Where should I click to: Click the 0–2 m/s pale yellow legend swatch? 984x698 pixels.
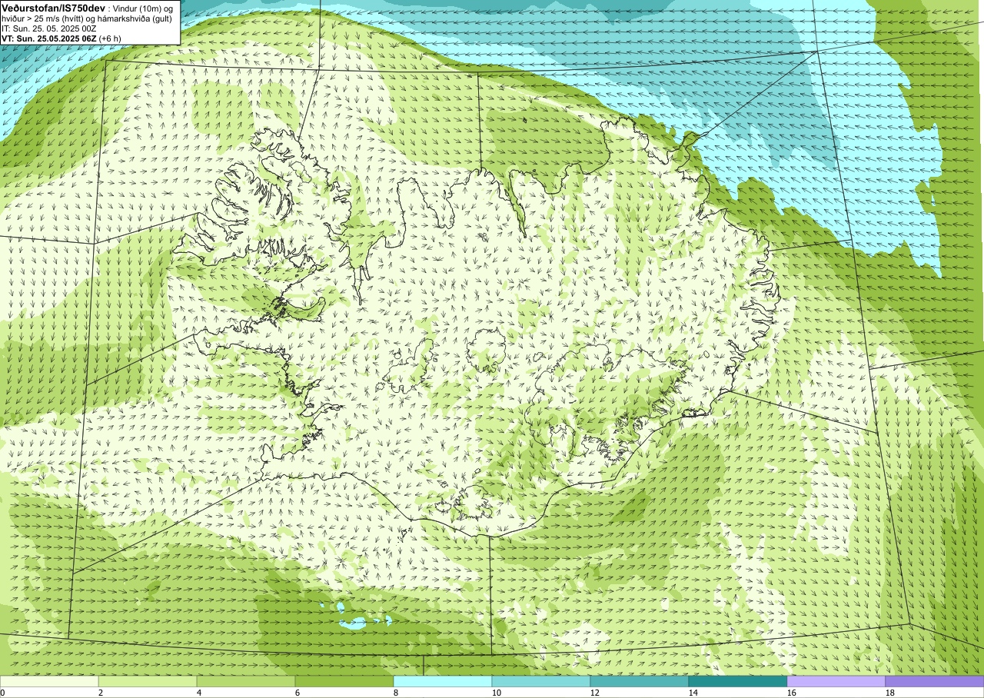click(49, 681)
